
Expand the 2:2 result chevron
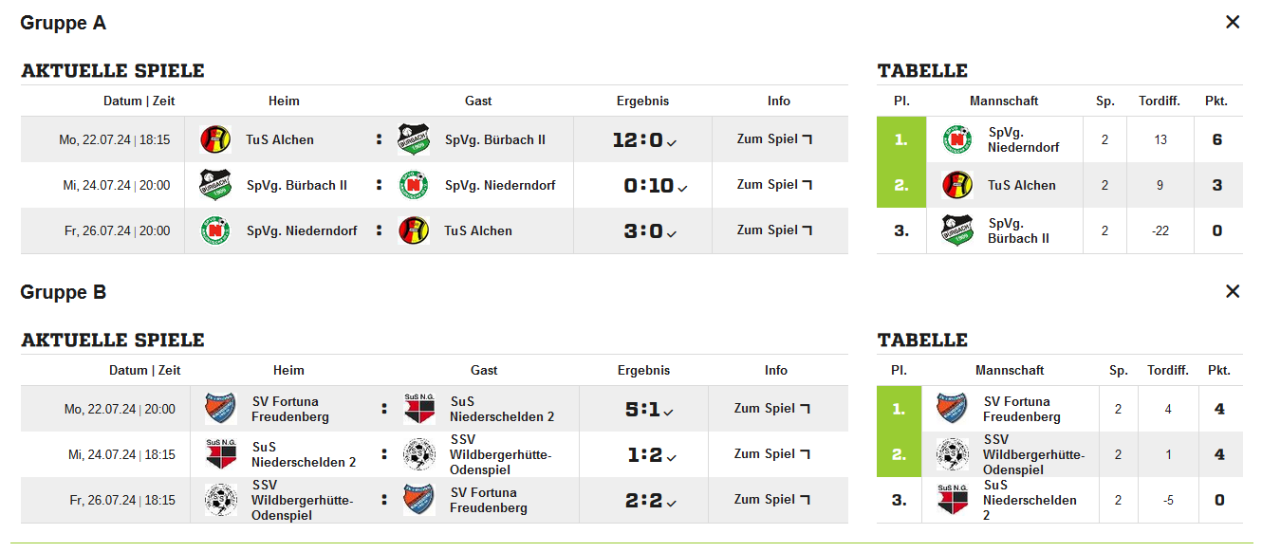point(671,503)
